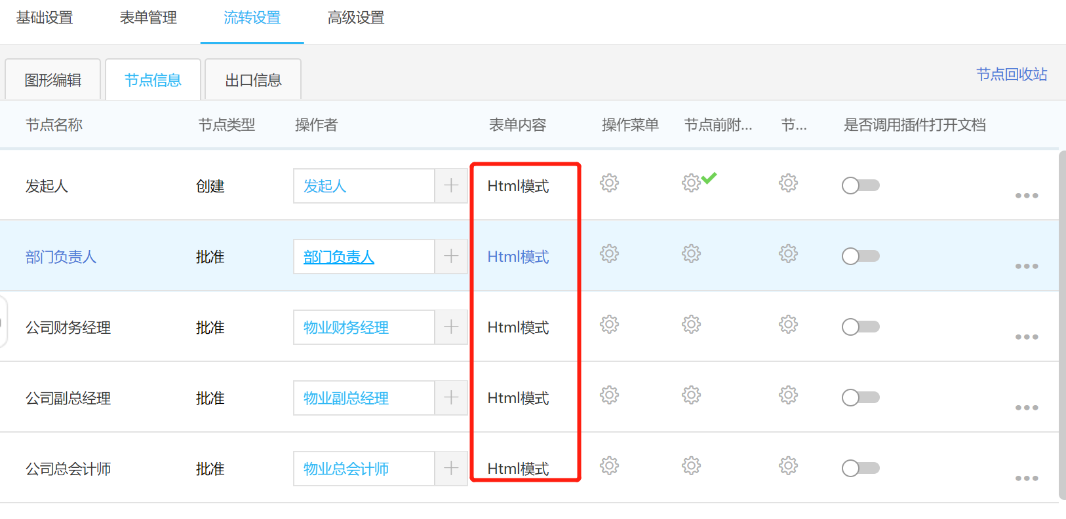Add operator via plus in 公司副总经理 row
Viewport: 1066px width, 519px height.
[451, 398]
